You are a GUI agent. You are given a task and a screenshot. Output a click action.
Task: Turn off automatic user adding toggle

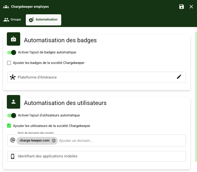point(11,115)
